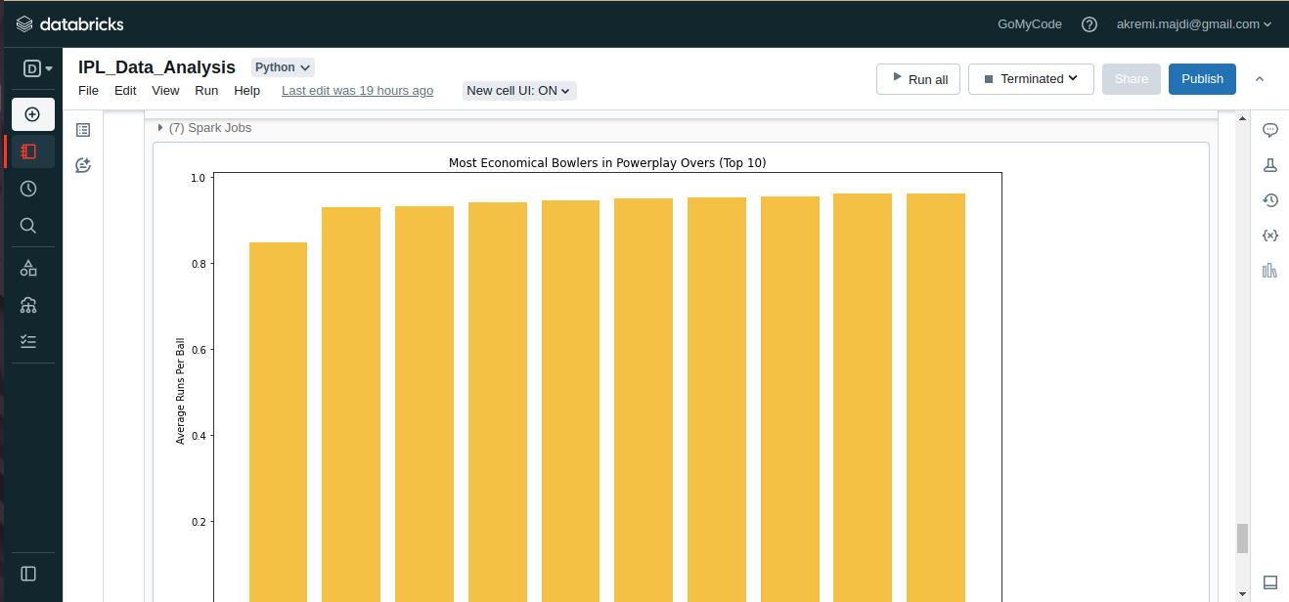Open the Assistant sparkle chat icon
1289x602 pixels.
(83, 165)
